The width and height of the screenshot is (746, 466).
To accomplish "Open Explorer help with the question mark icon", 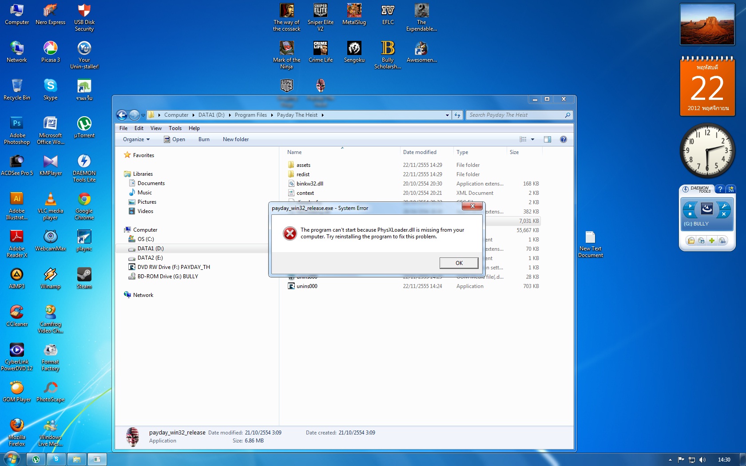I will point(563,139).
